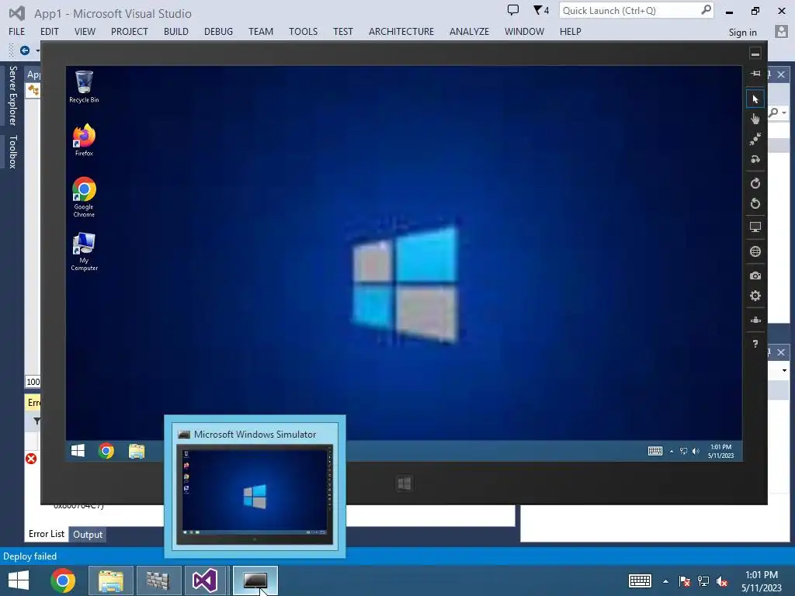Screen dimensions: 795x596
Task: Select the mouse mode arrow in Simulator
Action: 755,99
